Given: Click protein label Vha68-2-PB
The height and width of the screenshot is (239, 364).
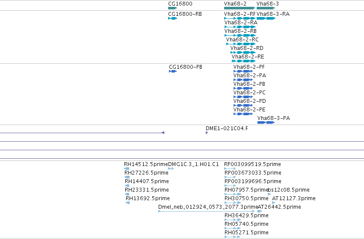Looking at the screenshot, I should click(249, 84).
